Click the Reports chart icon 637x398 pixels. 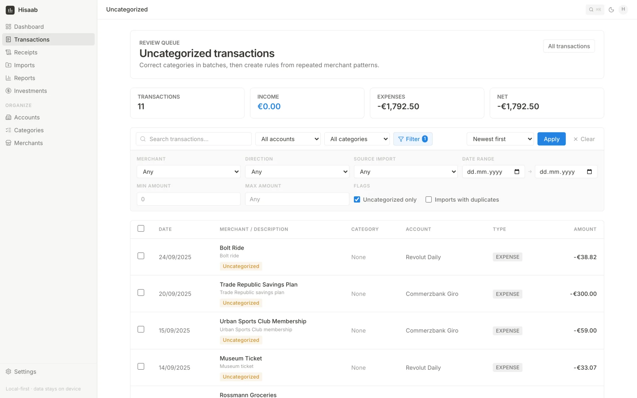8,78
